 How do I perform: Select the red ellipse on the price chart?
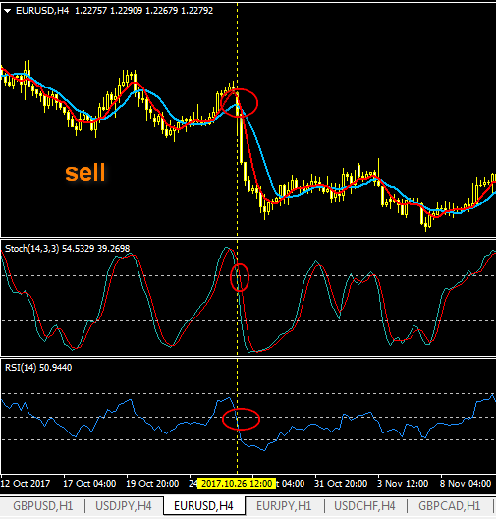[239, 103]
